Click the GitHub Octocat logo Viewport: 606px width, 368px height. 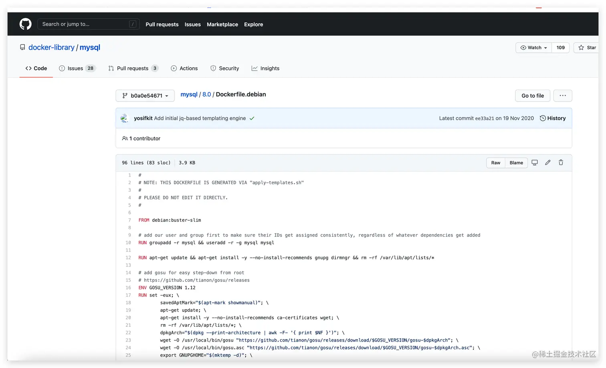(26, 24)
